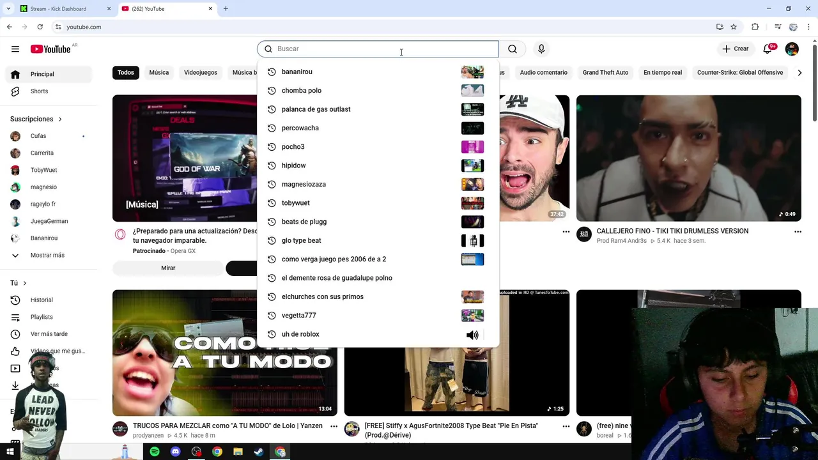818x460 pixels.
Task: Click the install app icon in address bar
Action: click(x=720, y=27)
